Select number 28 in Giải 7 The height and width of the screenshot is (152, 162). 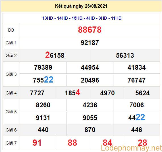click(x=142, y=143)
